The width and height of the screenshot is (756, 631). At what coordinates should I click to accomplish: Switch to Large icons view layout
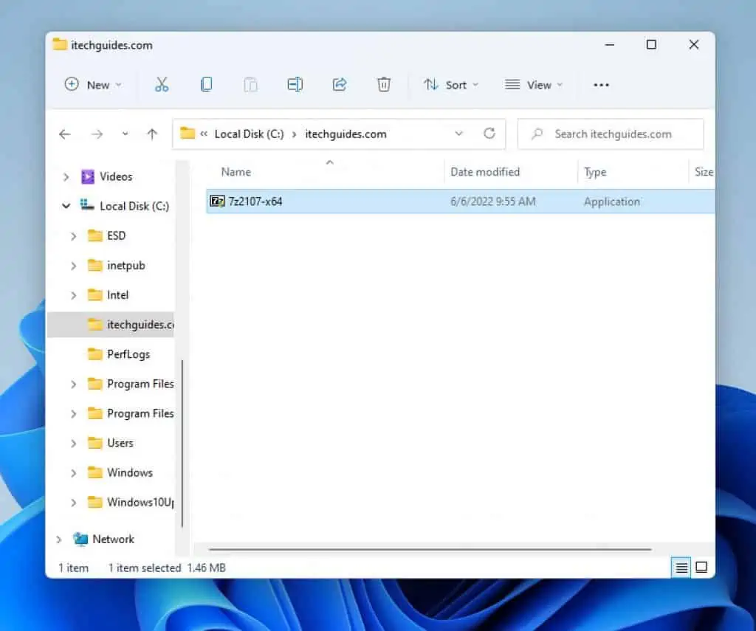[x=701, y=568]
